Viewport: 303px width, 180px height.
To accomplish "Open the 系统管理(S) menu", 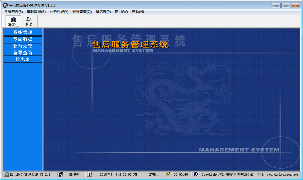I will click(x=13, y=12).
